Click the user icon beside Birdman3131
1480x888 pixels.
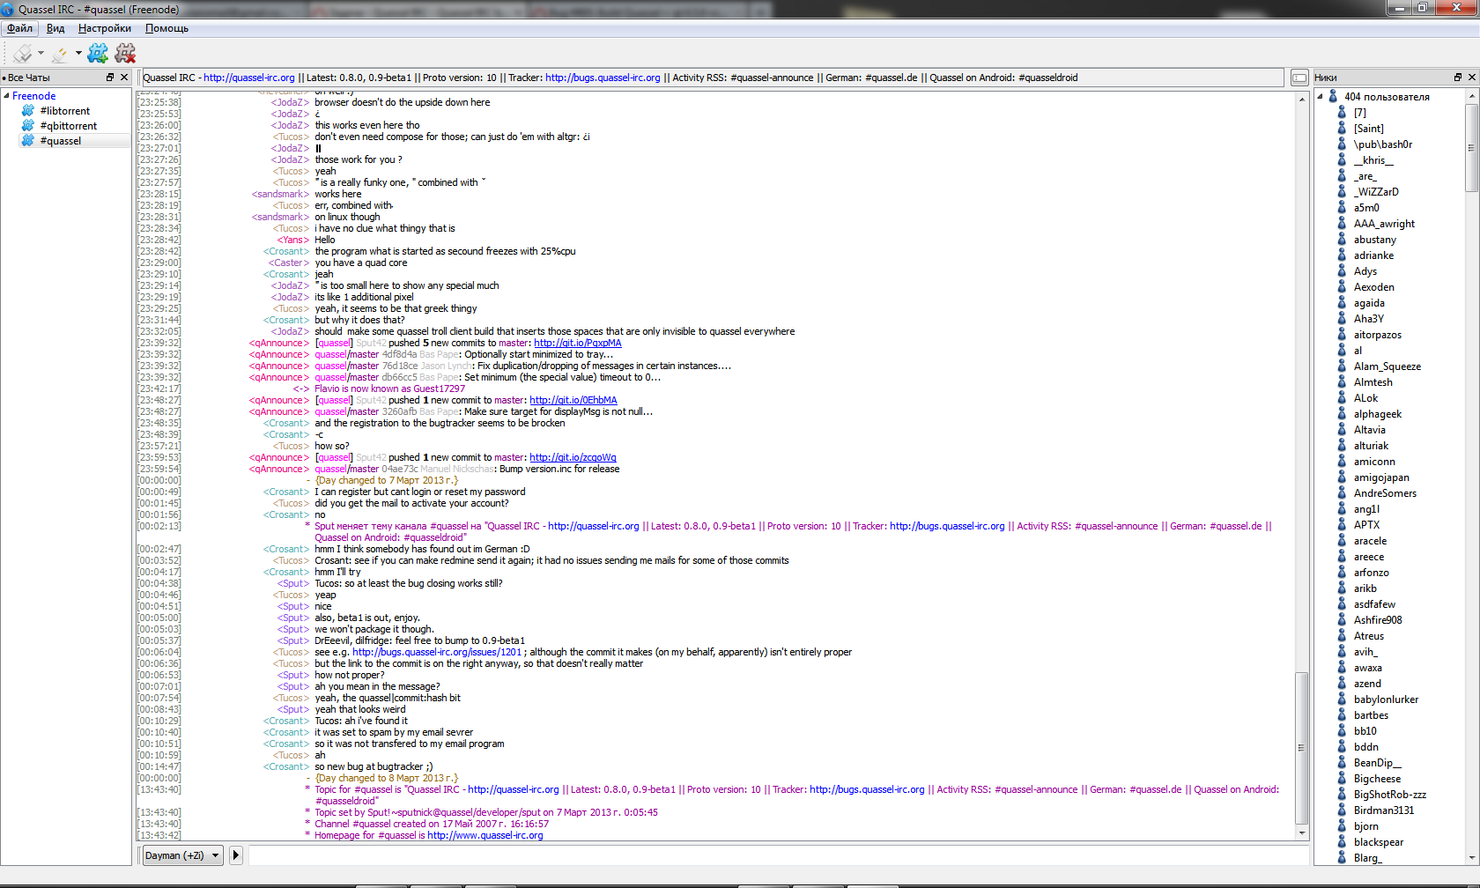tap(1342, 810)
